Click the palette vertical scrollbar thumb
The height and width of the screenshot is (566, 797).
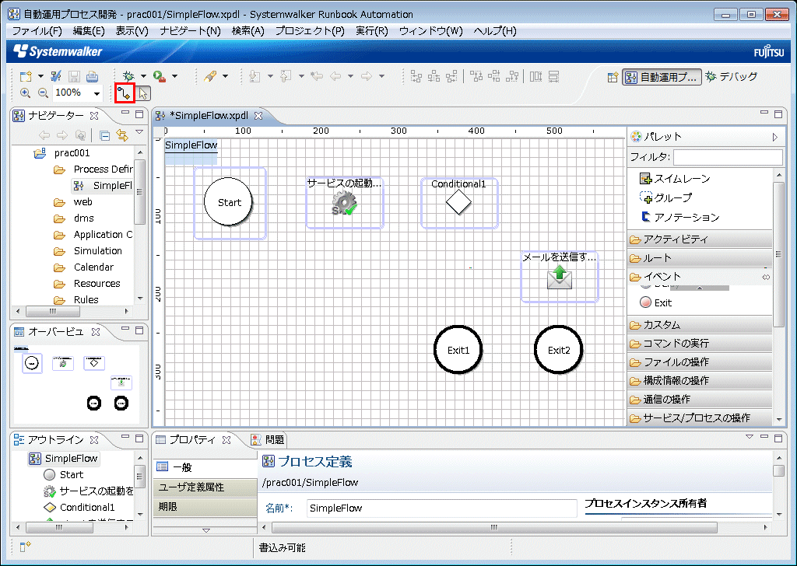[x=778, y=253]
